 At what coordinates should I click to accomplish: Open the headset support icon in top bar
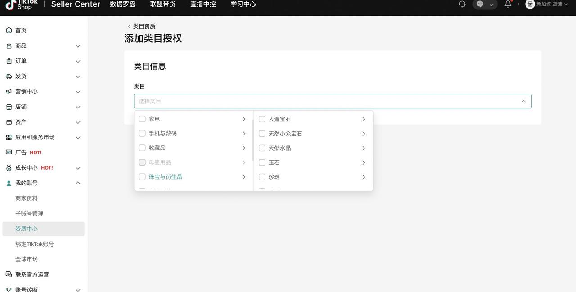[462, 4]
